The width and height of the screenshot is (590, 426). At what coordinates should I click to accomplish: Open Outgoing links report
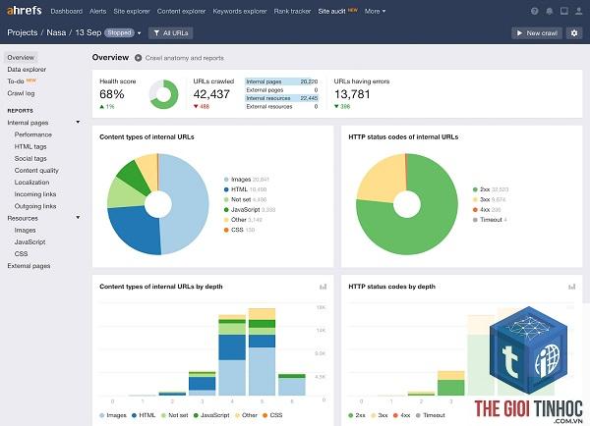tap(35, 206)
